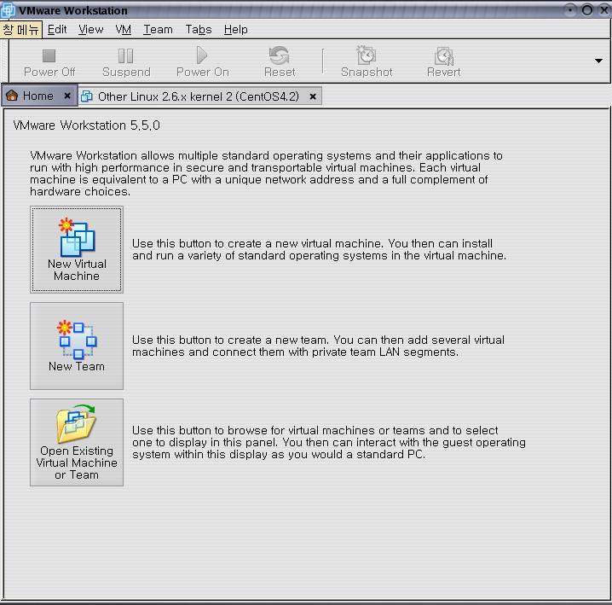Open the Tabs menu
This screenshot has width=612, height=605.
point(199,30)
